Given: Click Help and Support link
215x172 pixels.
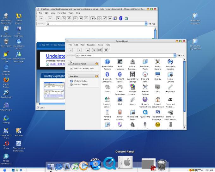Looking at the screenshot, I should tap(81, 84).
